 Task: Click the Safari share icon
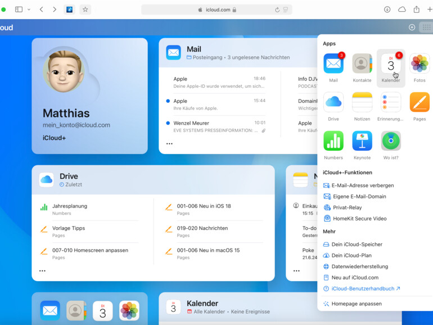pos(417,10)
